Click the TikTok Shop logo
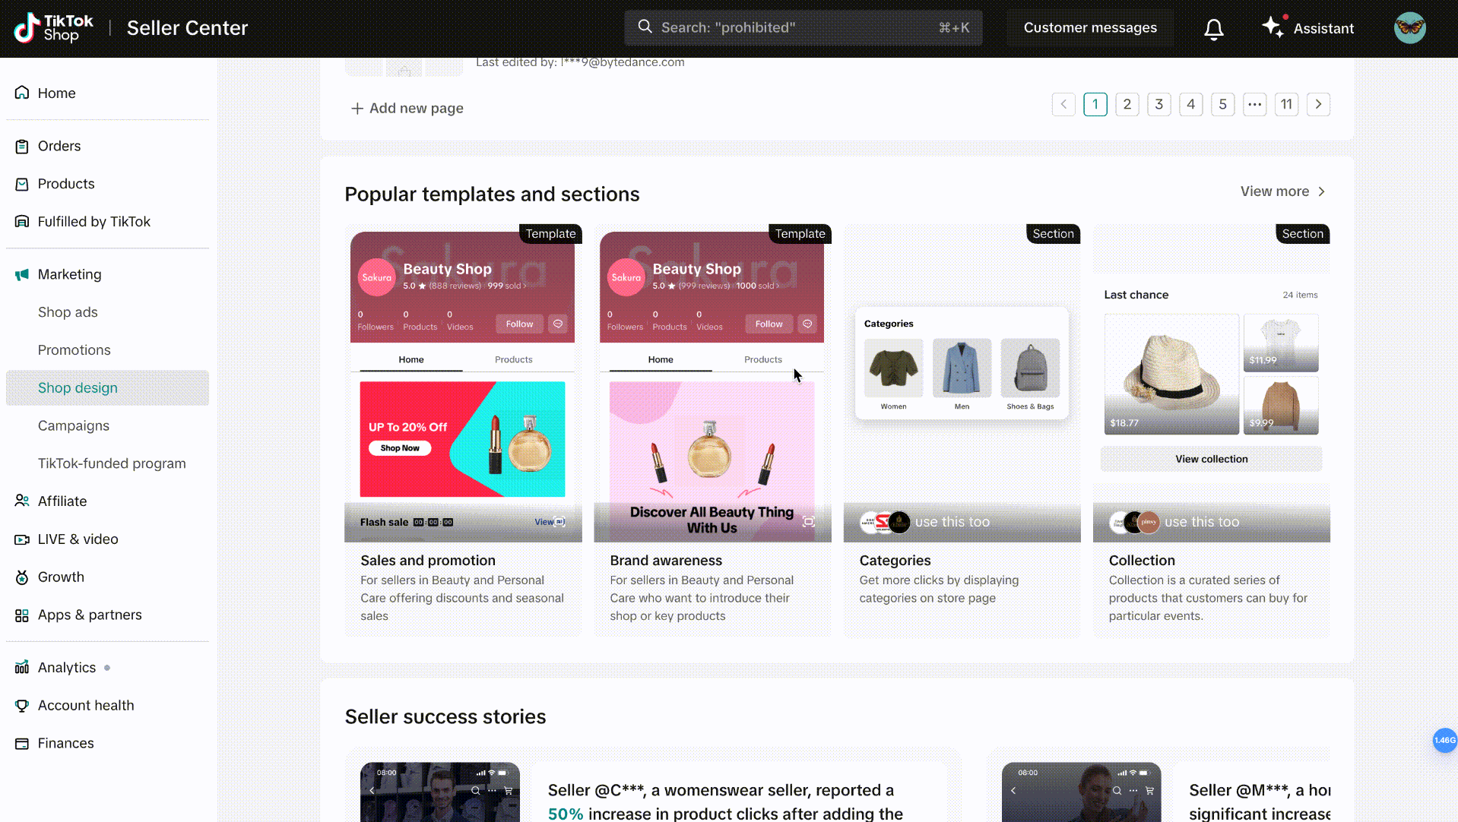 pos(53,28)
